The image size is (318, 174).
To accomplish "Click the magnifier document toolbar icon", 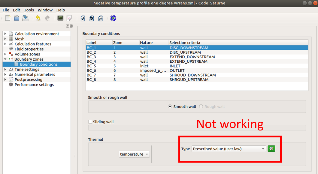I will click(100, 18).
